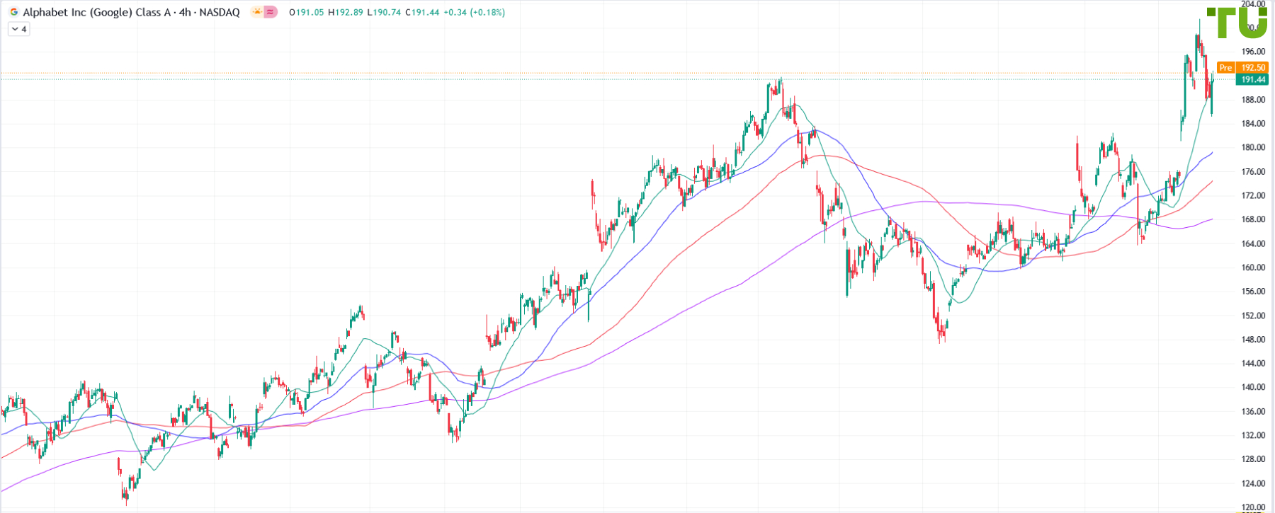The width and height of the screenshot is (1275, 513).
Task: Click the orange Pre market label tag
Action: tap(1225, 68)
